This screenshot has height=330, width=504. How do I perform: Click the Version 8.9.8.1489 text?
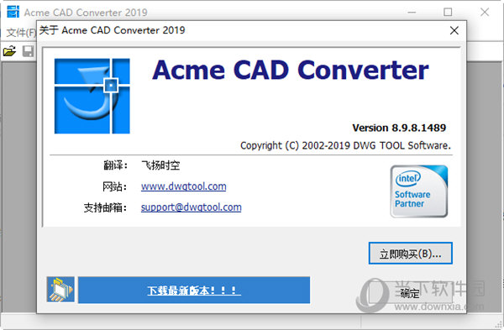[x=399, y=128]
